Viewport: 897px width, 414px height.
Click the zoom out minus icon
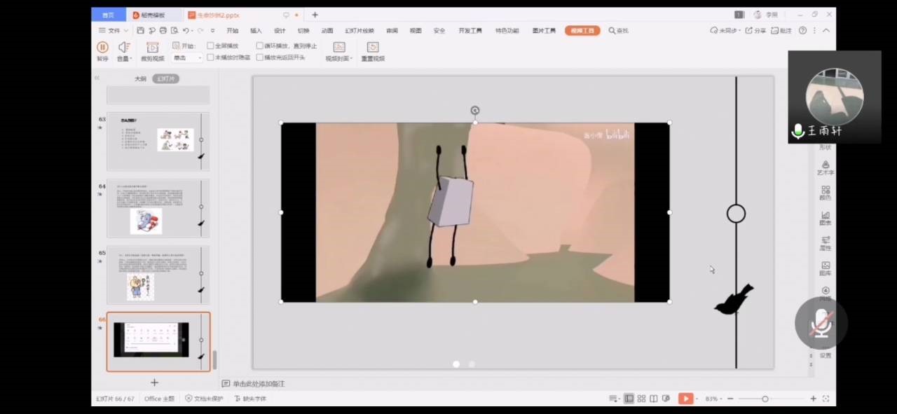730,399
